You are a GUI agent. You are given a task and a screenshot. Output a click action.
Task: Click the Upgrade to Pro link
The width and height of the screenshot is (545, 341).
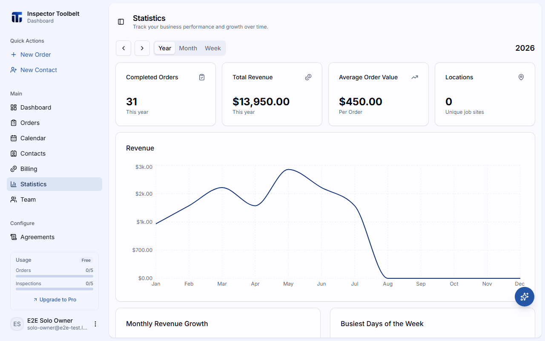click(54, 300)
